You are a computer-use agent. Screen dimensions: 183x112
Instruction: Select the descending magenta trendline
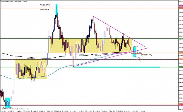(x=119, y=31)
